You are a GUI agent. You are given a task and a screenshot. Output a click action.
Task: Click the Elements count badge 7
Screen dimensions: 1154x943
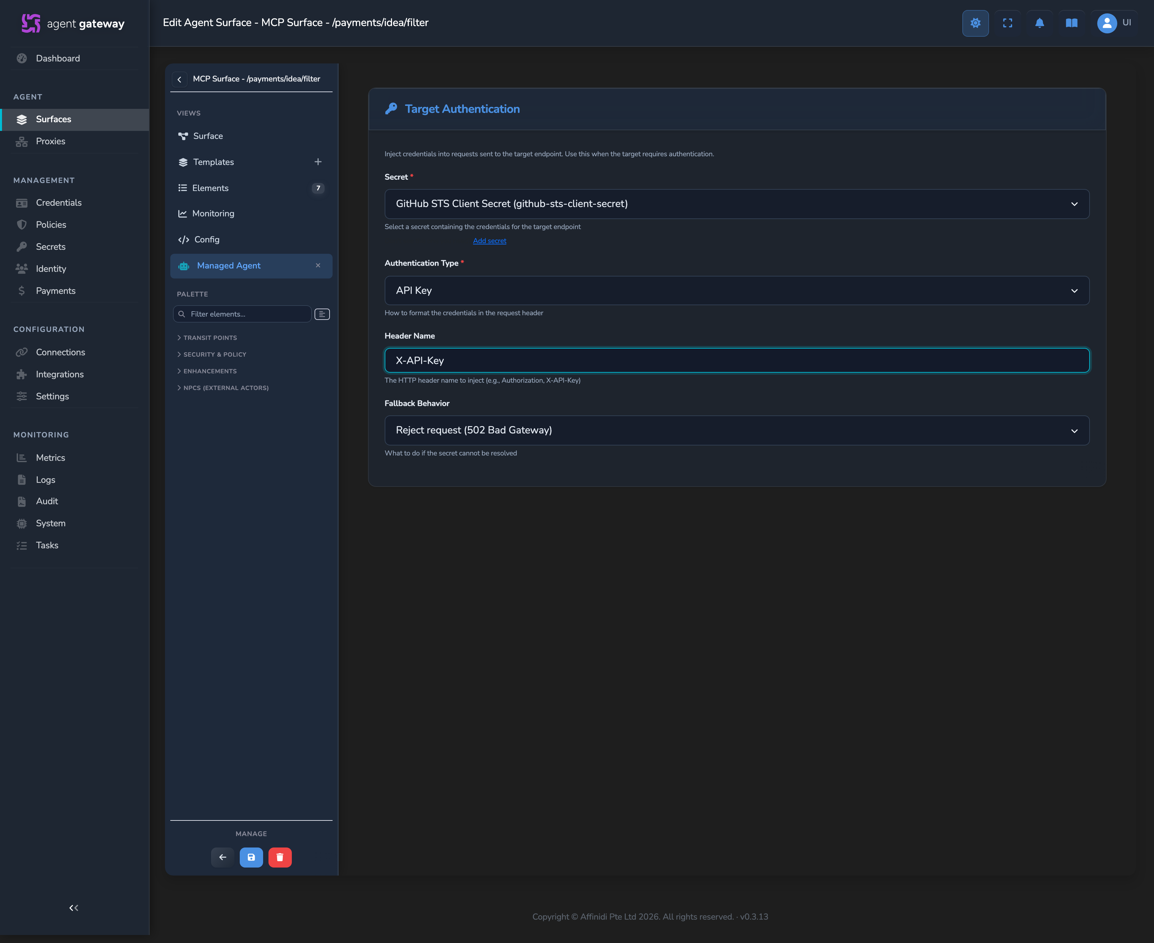318,188
